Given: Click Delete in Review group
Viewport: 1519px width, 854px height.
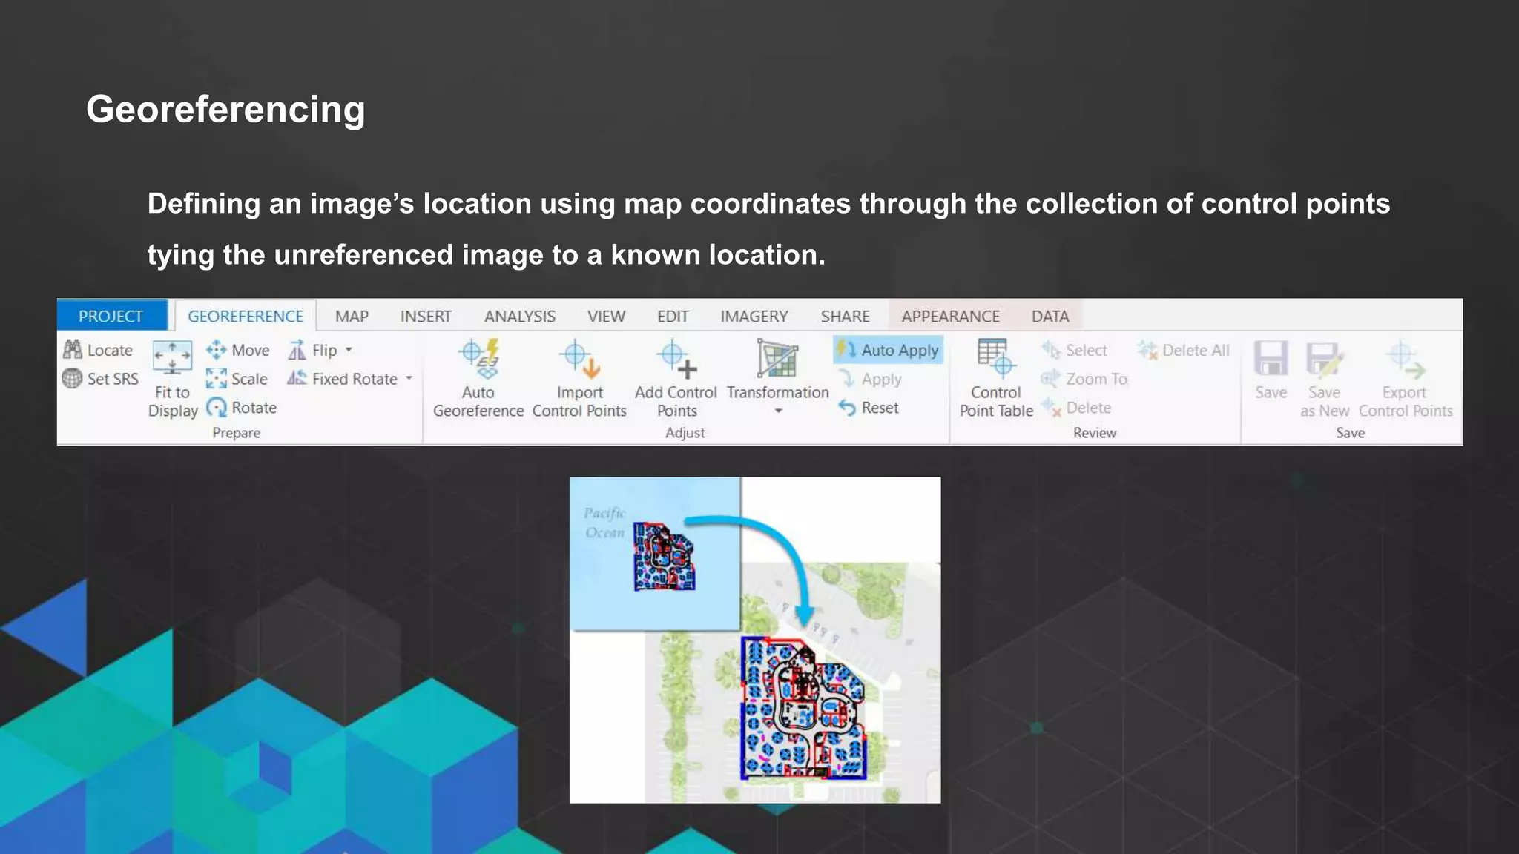Looking at the screenshot, I should [x=1076, y=408].
